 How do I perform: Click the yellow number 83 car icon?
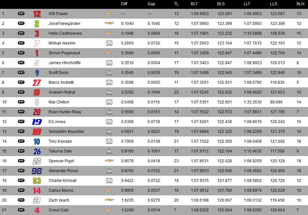tap(37, 181)
